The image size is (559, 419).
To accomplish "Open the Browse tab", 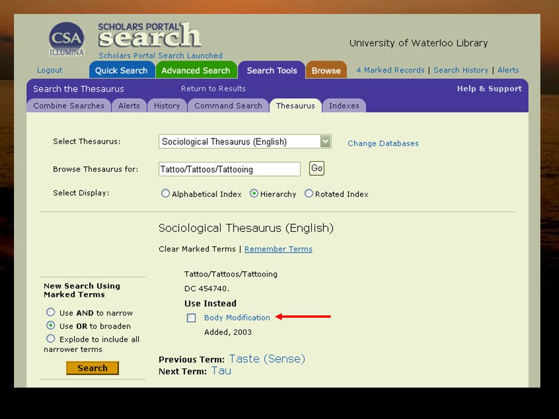I will 326,70.
